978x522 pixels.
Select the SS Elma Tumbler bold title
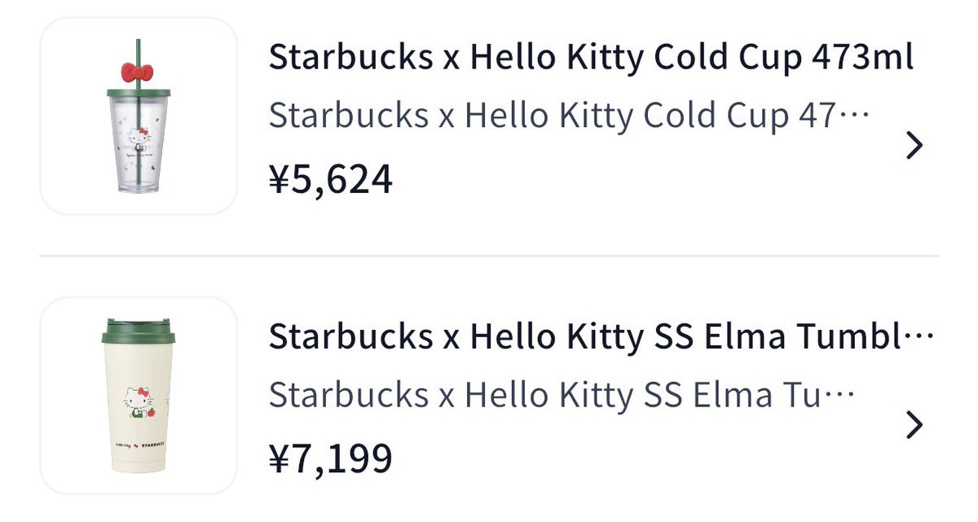601,337
